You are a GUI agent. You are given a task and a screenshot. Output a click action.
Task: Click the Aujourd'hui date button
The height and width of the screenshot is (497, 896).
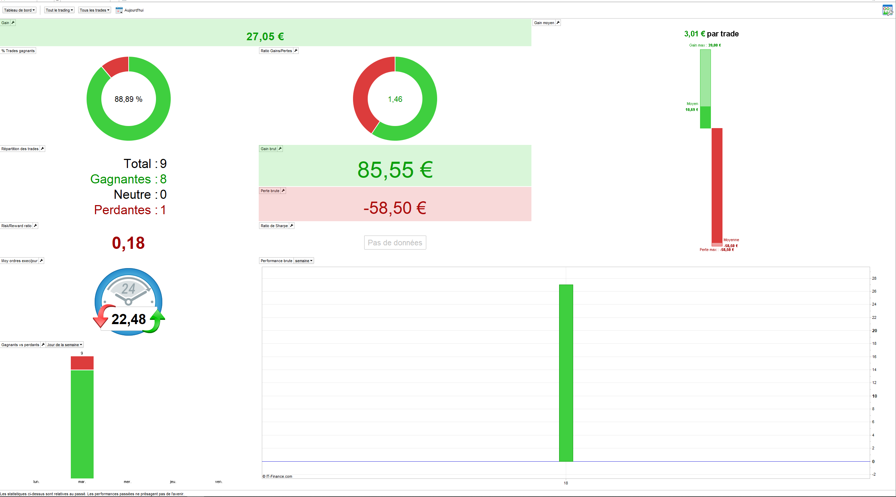(134, 10)
